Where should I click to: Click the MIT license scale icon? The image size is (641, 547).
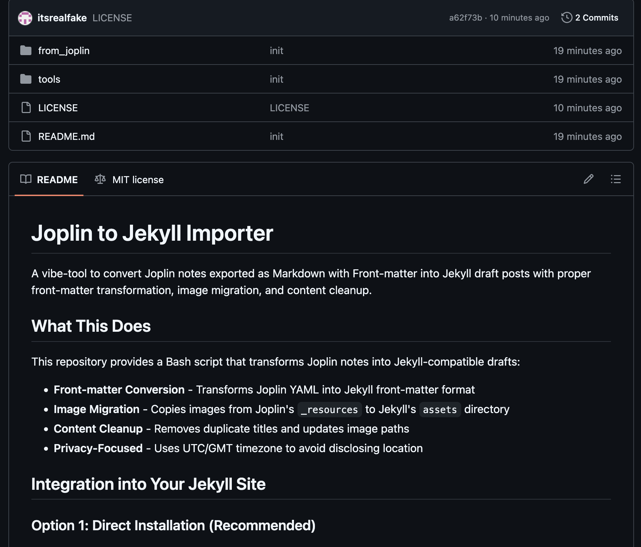pyautogui.click(x=100, y=179)
